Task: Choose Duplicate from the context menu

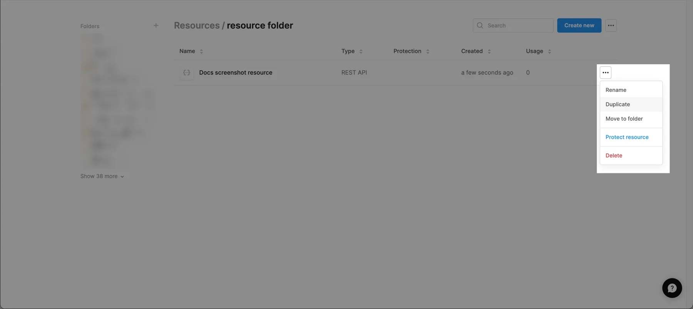Action: [631, 104]
